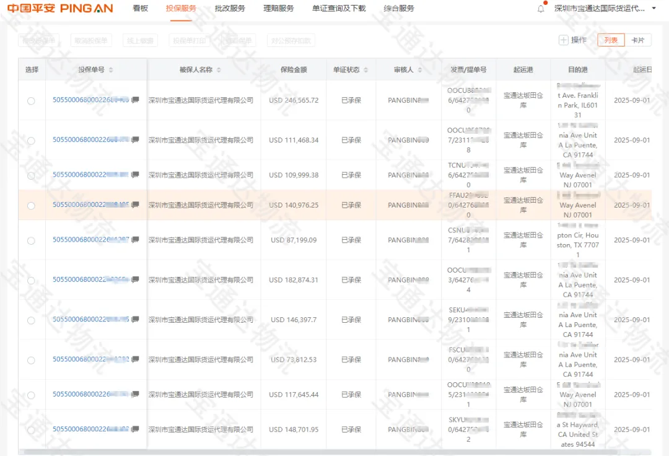Select the last visible row radio button
Viewport: 669px width, 456px height.
point(31,429)
